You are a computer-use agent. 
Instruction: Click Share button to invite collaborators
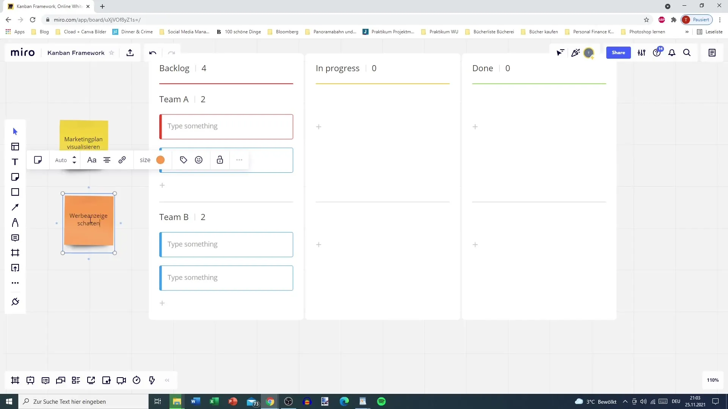click(x=618, y=52)
